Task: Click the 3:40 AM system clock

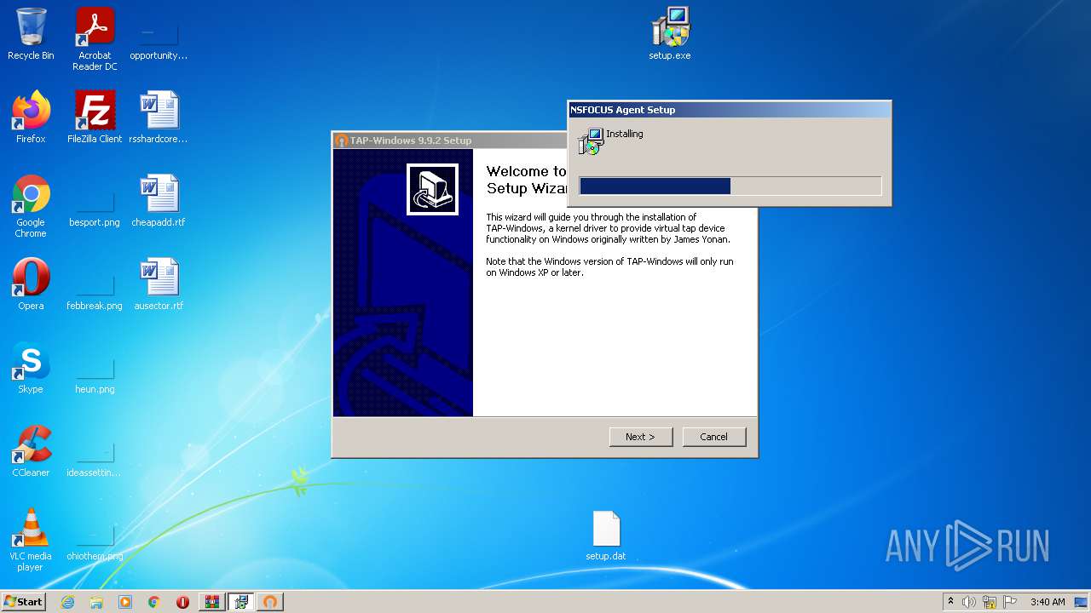Action: tap(1048, 602)
